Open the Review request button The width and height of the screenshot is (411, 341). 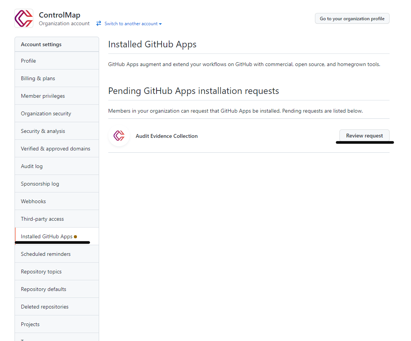(x=364, y=136)
